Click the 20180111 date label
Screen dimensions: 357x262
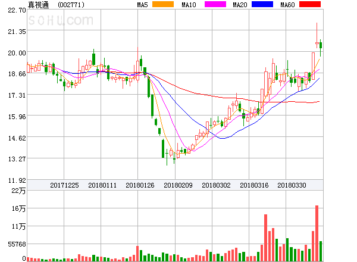pyautogui.click(x=102, y=185)
